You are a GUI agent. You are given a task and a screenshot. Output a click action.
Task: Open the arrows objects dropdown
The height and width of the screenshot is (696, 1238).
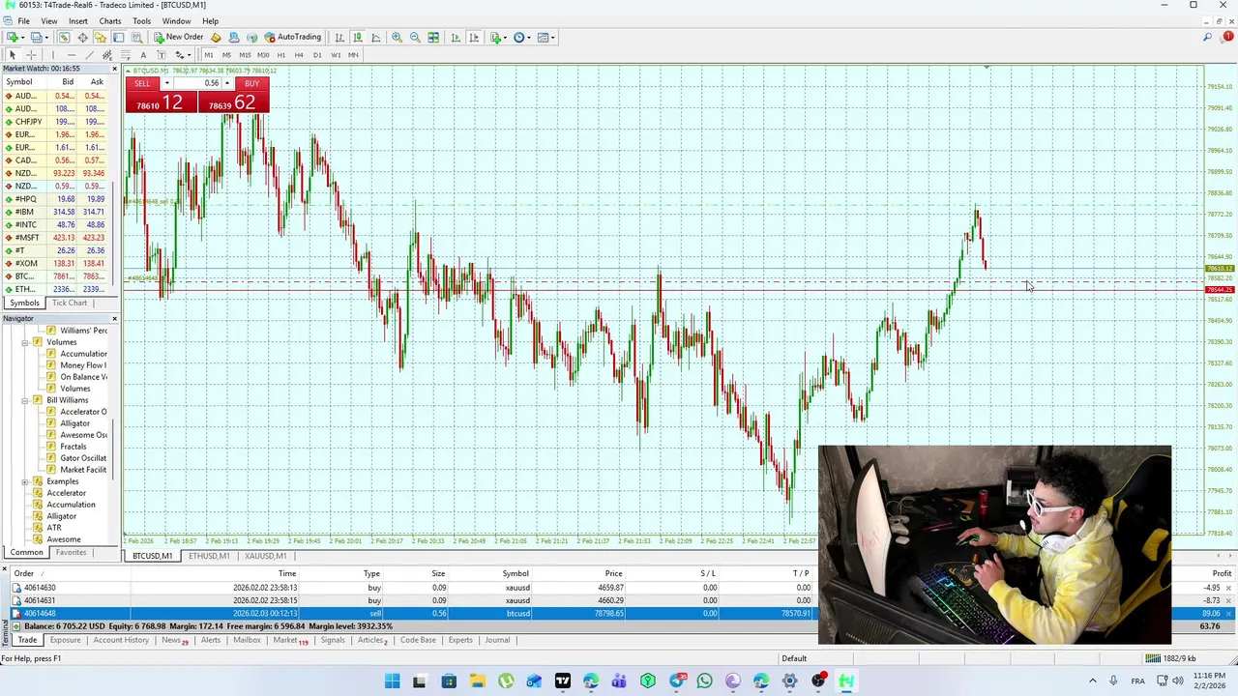(x=183, y=55)
